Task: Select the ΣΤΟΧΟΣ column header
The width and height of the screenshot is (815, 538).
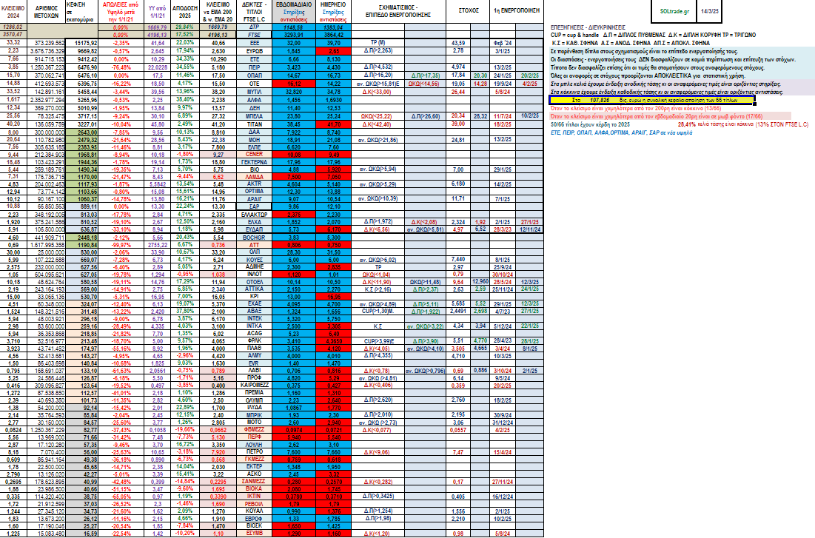Action: [x=469, y=12]
